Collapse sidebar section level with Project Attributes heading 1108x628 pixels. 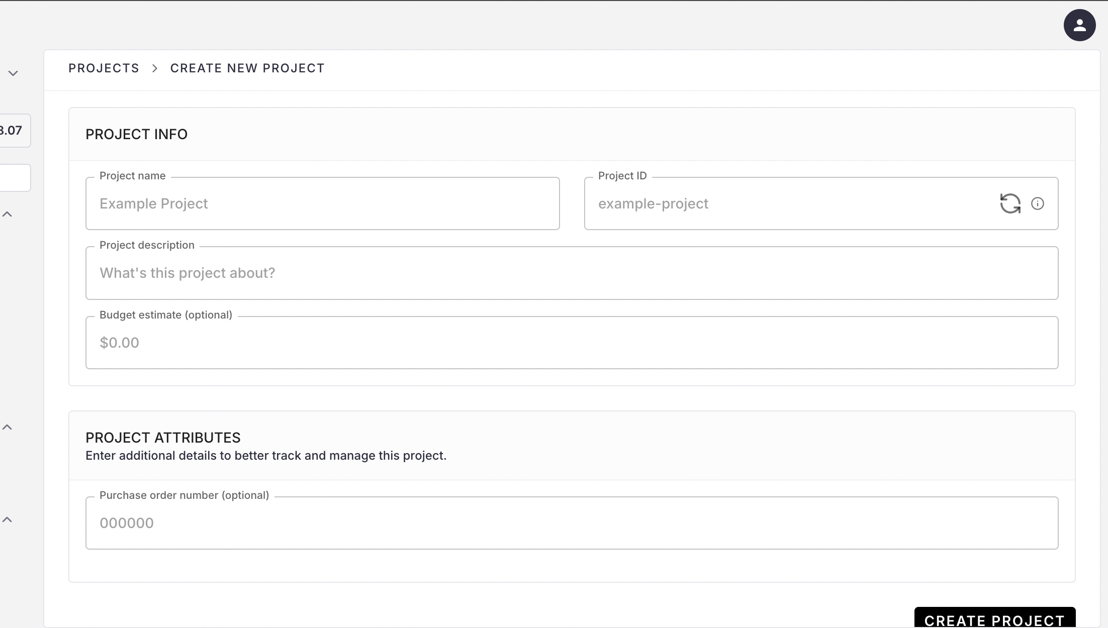[8, 428]
